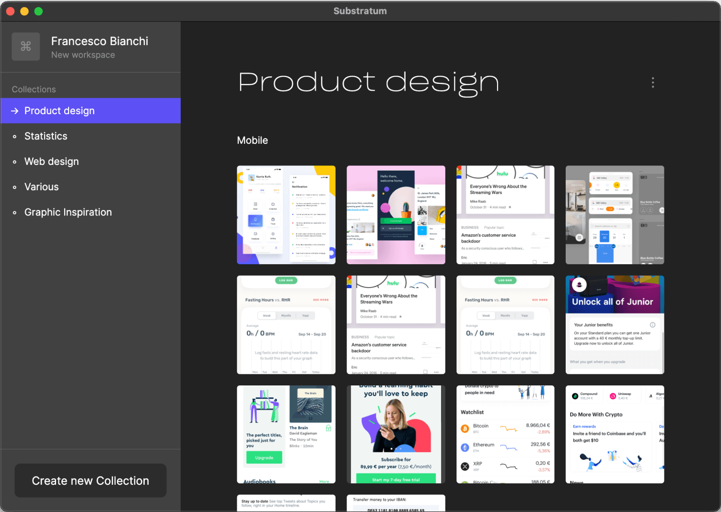
Task: Select the Unlock all of Junior thumbnail
Action: [615, 325]
